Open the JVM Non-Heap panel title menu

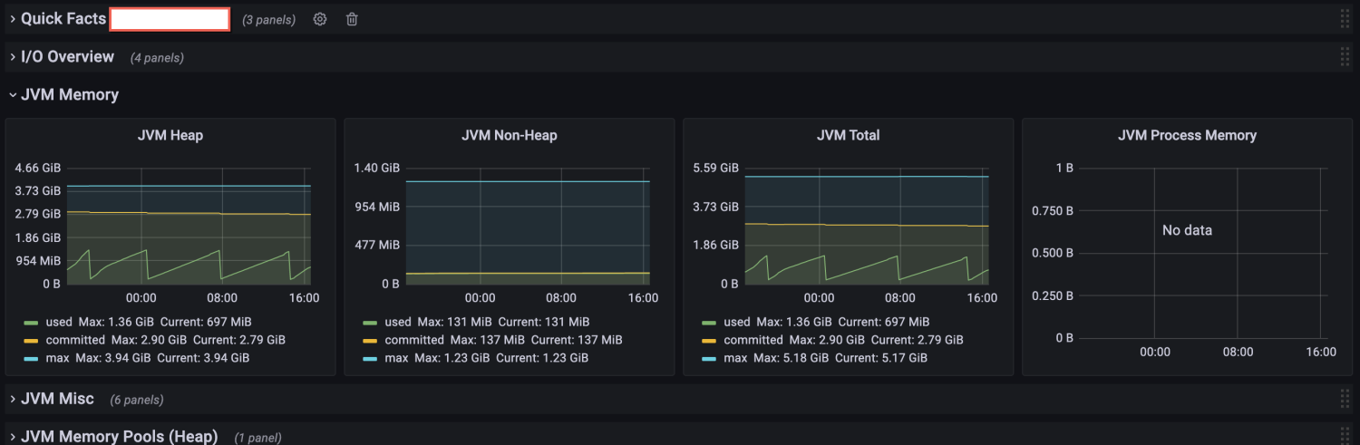coord(510,135)
